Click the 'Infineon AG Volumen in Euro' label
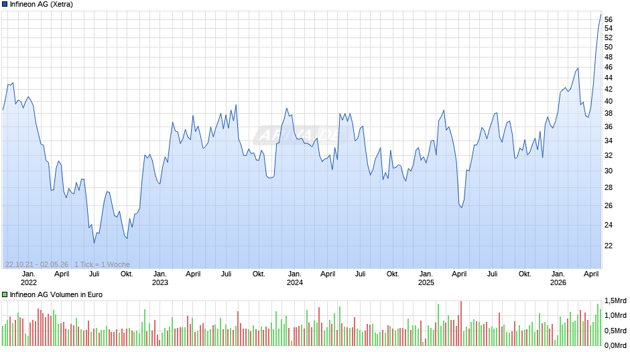 pyautogui.click(x=56, y=294)
